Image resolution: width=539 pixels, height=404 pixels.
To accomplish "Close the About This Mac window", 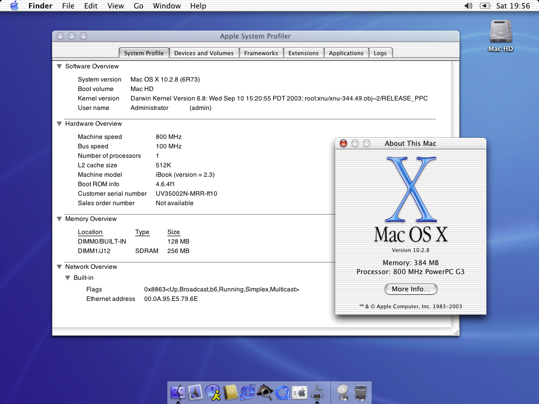I will [x=343, y=143].
